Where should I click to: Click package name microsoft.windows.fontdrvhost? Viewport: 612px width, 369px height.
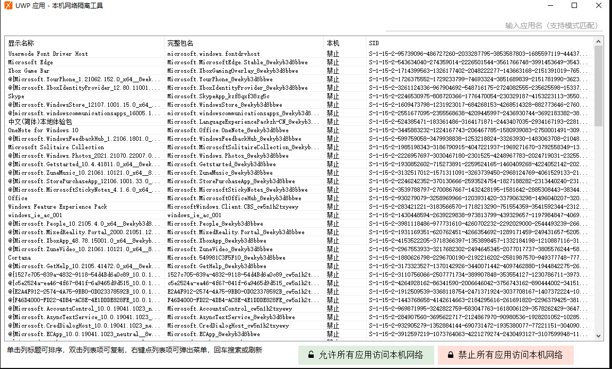pyautogui.click(x=213, y=54)
